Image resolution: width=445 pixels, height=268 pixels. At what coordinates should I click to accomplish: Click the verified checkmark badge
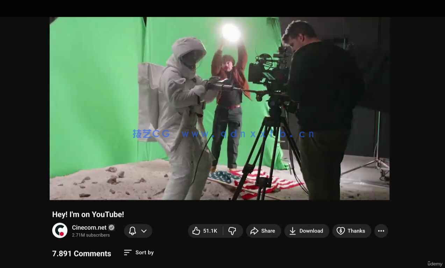click(x=112, y=227)
